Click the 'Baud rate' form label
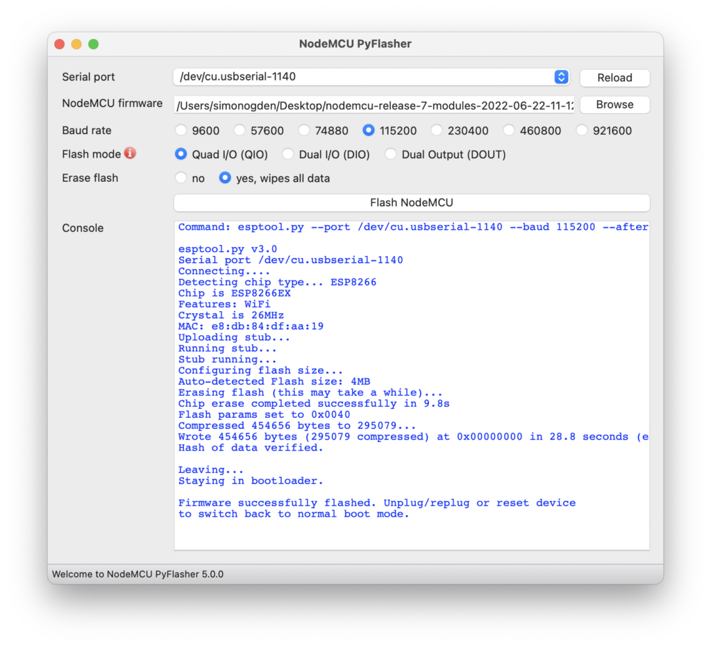The width and height of the screenshot is (711, 647). click(87, 131)
